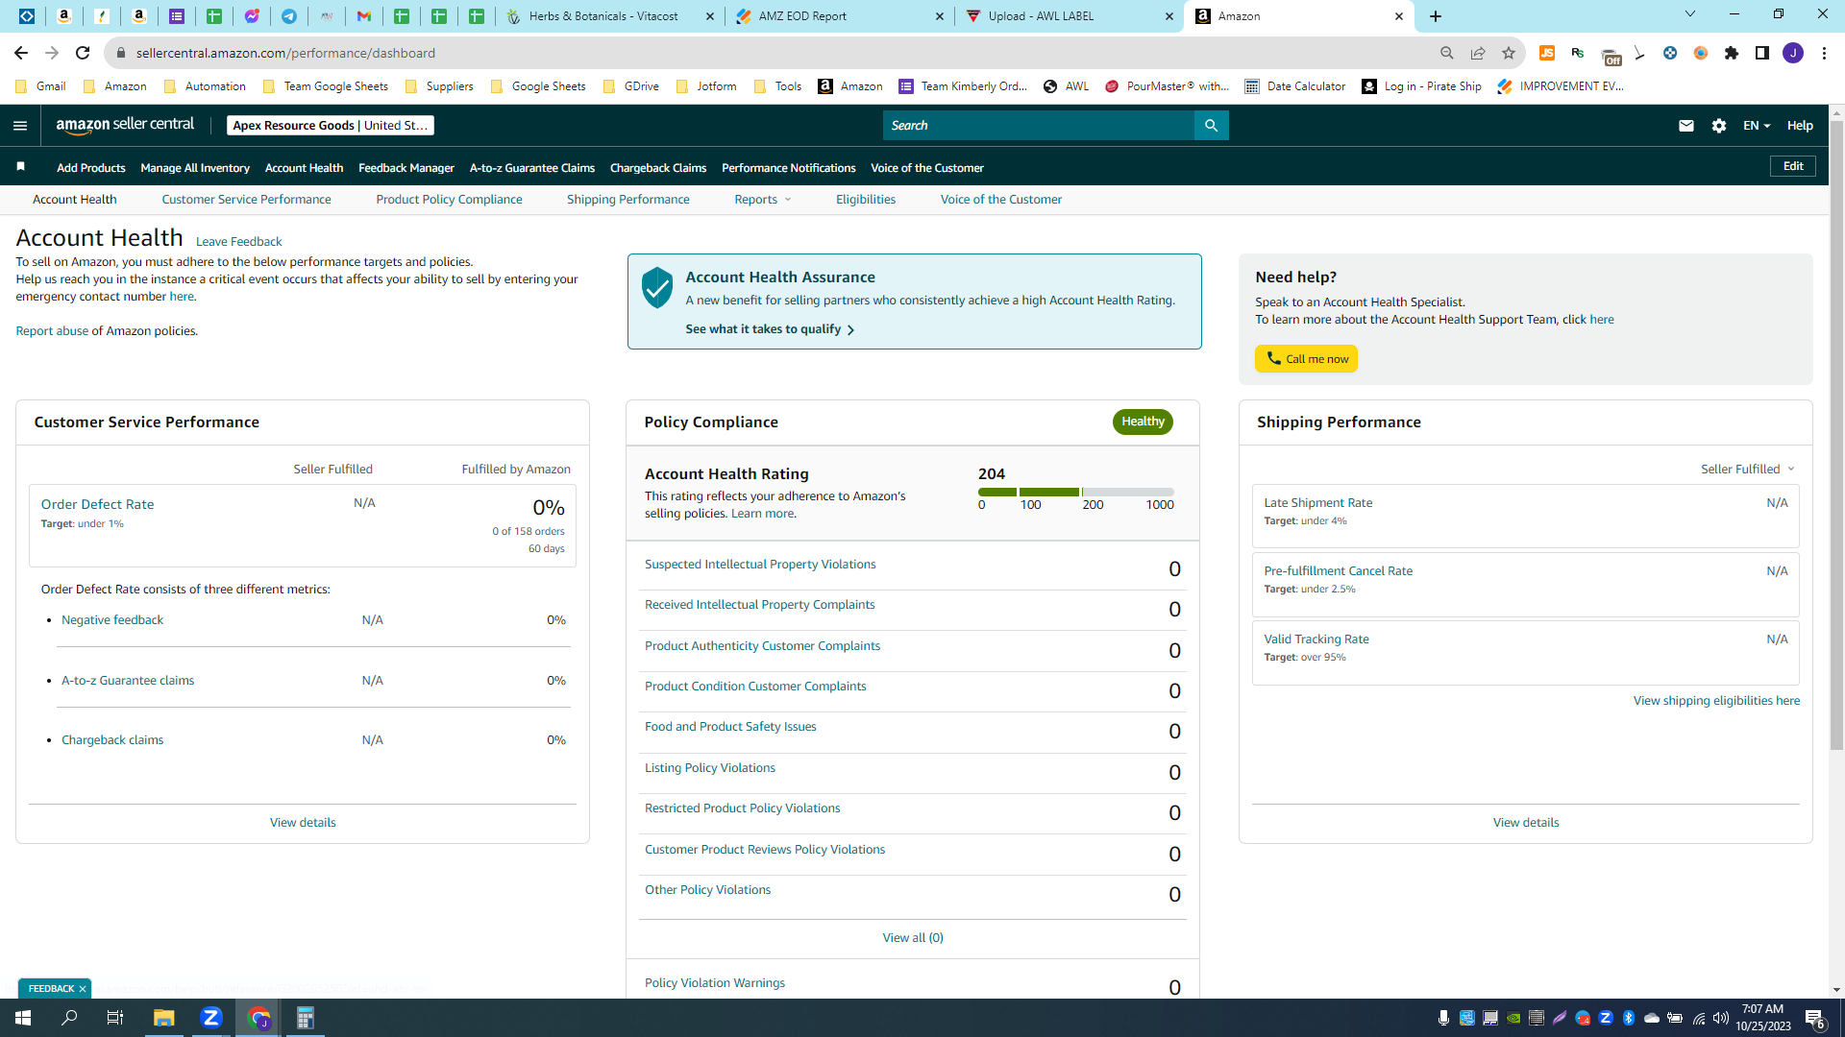
Task: Focus the Seller Central Search field
Action: [1038, 126]
